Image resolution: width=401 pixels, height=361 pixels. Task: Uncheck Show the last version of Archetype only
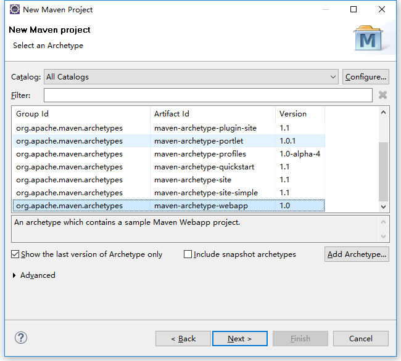15,254
